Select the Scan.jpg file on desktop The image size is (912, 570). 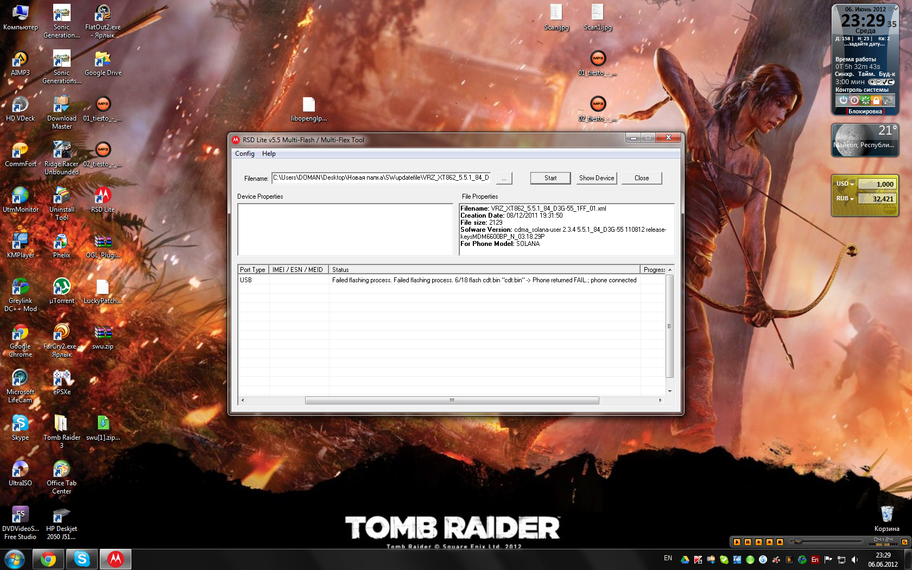point(556,18)
